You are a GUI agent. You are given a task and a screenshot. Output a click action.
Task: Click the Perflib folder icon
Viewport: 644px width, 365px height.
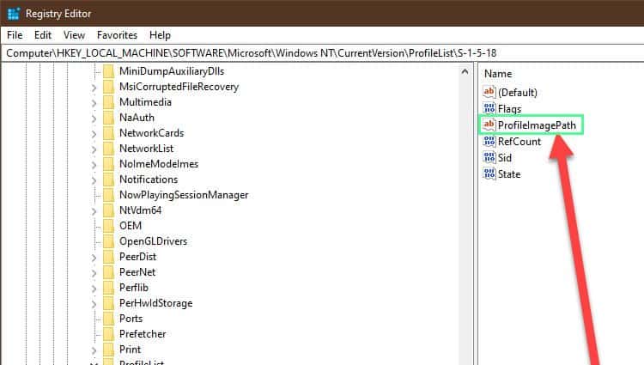(109, 288)
